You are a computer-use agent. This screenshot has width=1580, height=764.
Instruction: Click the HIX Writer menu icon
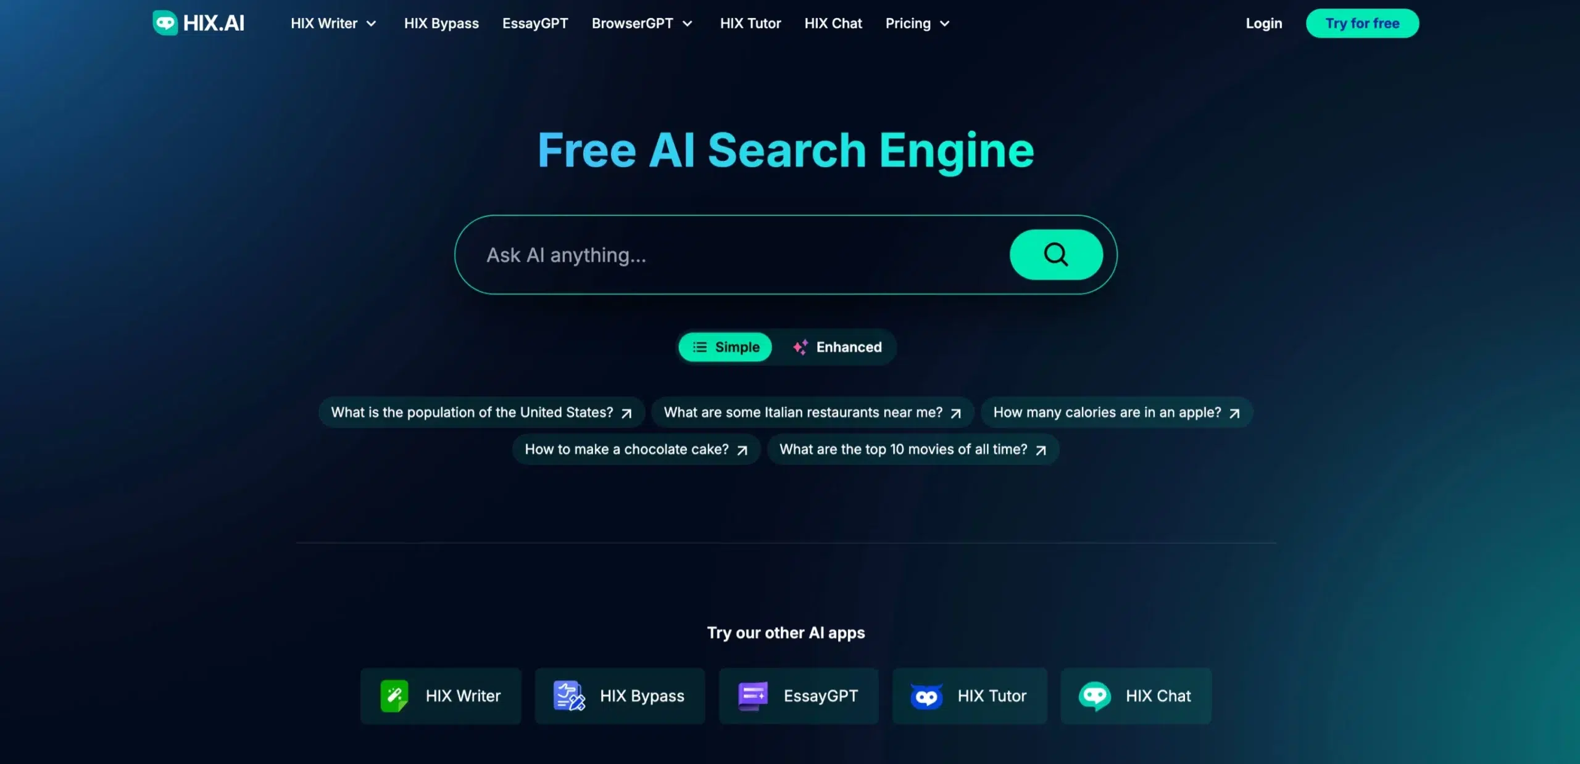(372, 22)
